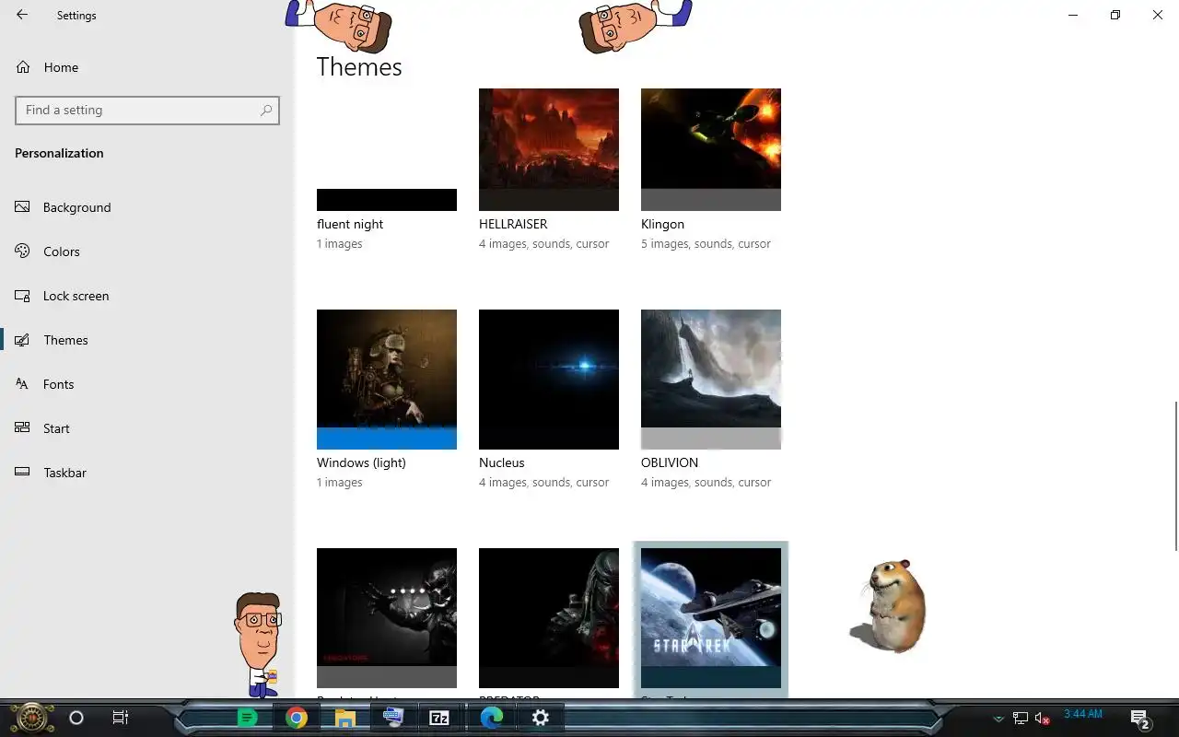
Task: Pick the dark armored-figure theme beside PREDATOR
Action: [x=387, y=617]
